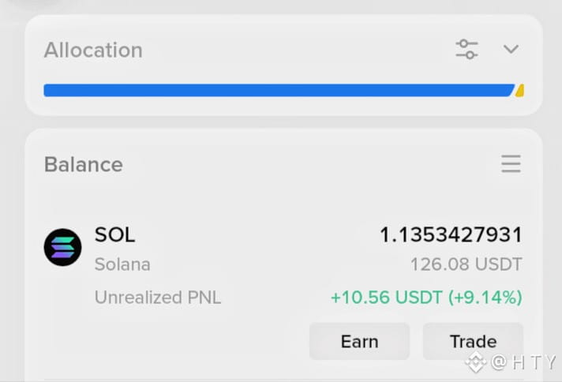Viewport: 562px width, 382px height.
Task: Click the Unrealized PNL label
Action: (x=158, y=298)
